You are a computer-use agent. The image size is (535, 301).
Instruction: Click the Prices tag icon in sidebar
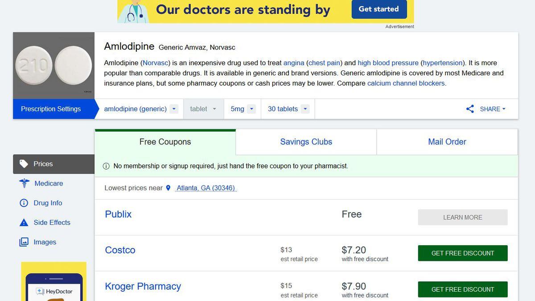[x=24, y=164]
